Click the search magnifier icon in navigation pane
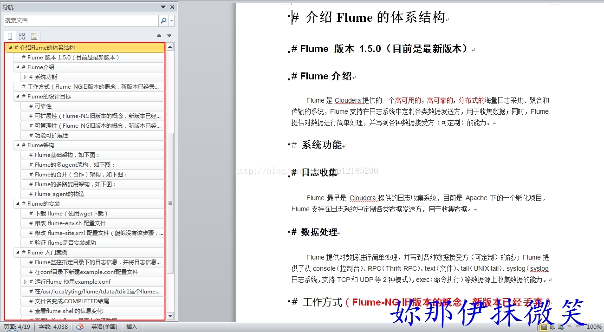Viewport: 604px width, 332px height. click(x=163, y=20)
